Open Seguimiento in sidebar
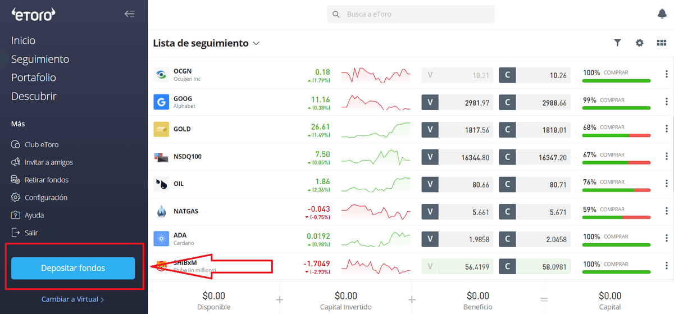The height and width of the screenshot is (314, 674). 40,59
